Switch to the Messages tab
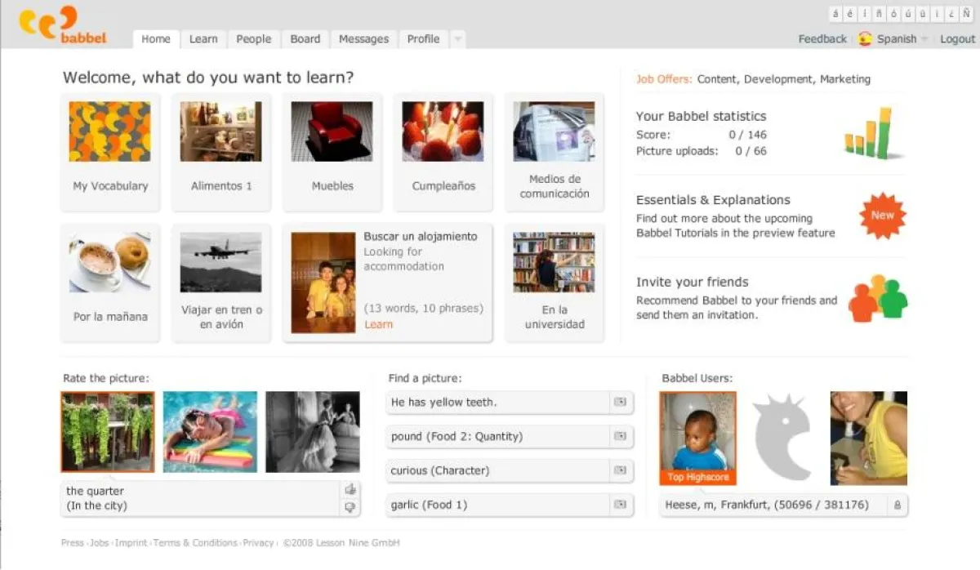Image resolution: width=980 pixels, height=570 pixels. click(x=363, y=38)
